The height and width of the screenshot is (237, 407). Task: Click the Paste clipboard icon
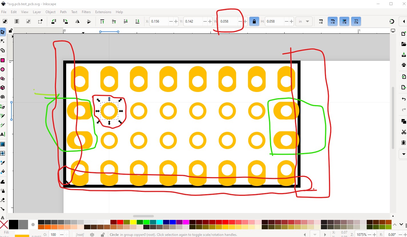pos(404,143)
